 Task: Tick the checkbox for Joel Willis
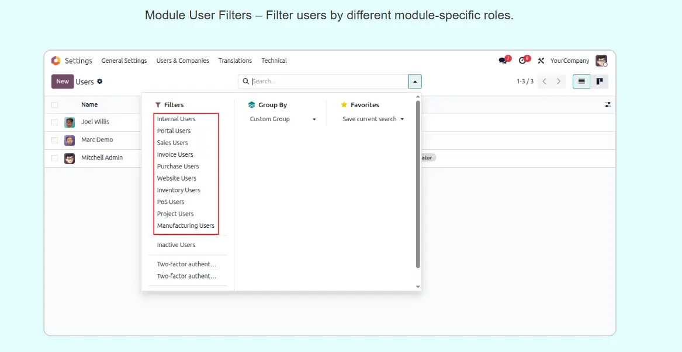54,122
